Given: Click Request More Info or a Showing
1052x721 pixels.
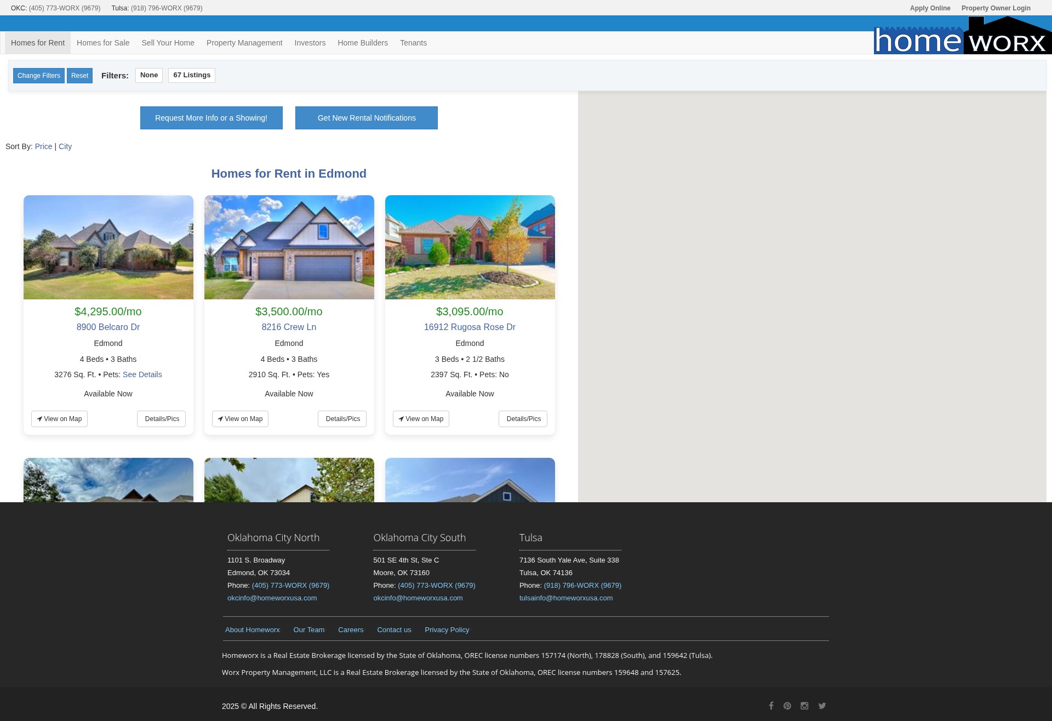Looking at the screenshot, I should pyautogui.click(x=211, y=118).
